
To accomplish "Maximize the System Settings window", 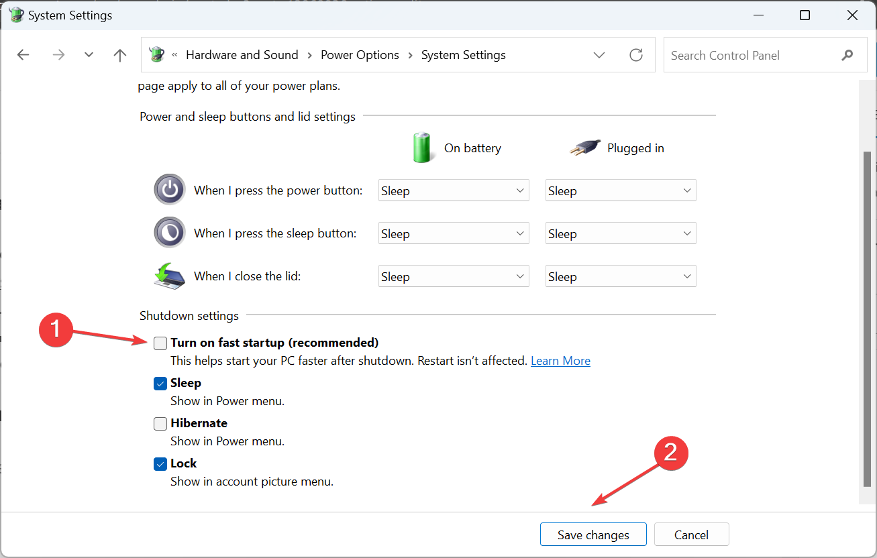I will pos(805,15).
